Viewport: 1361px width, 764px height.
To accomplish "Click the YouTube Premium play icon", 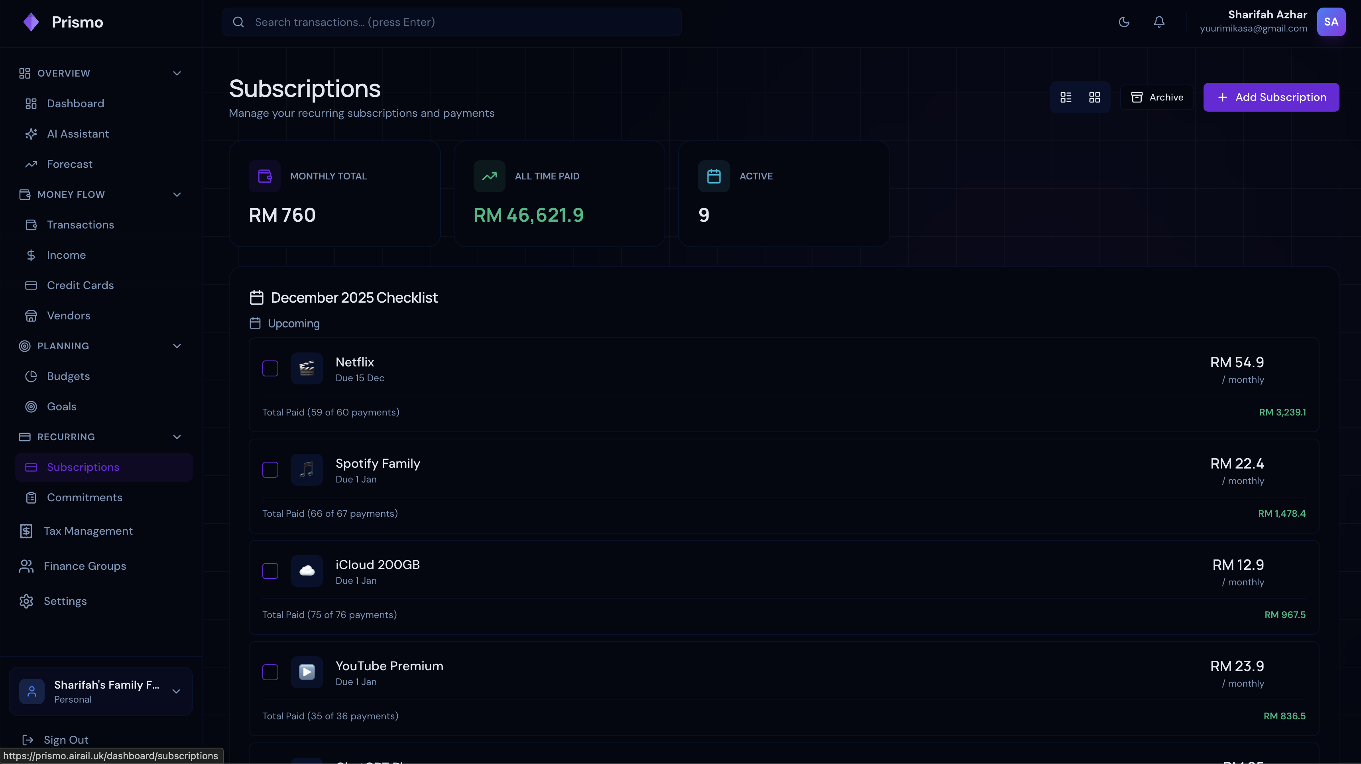I will 307,672.
